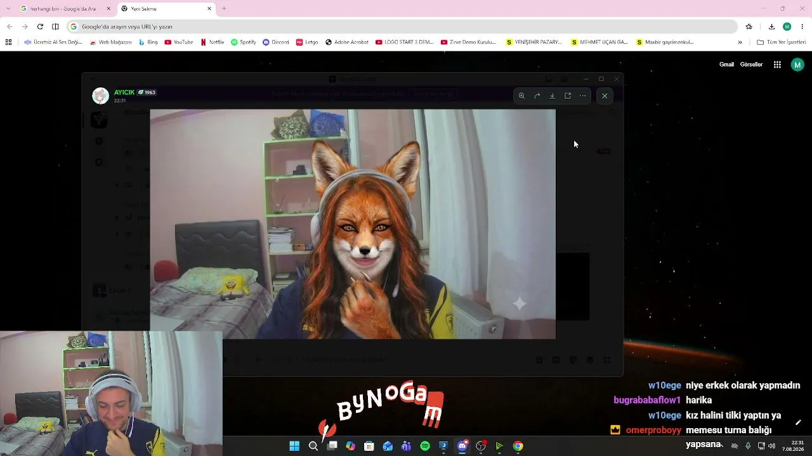Close the 'Yeni Sekme' tab

209,9
